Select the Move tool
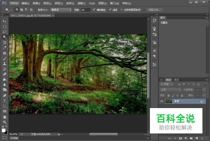 (5, 21)
